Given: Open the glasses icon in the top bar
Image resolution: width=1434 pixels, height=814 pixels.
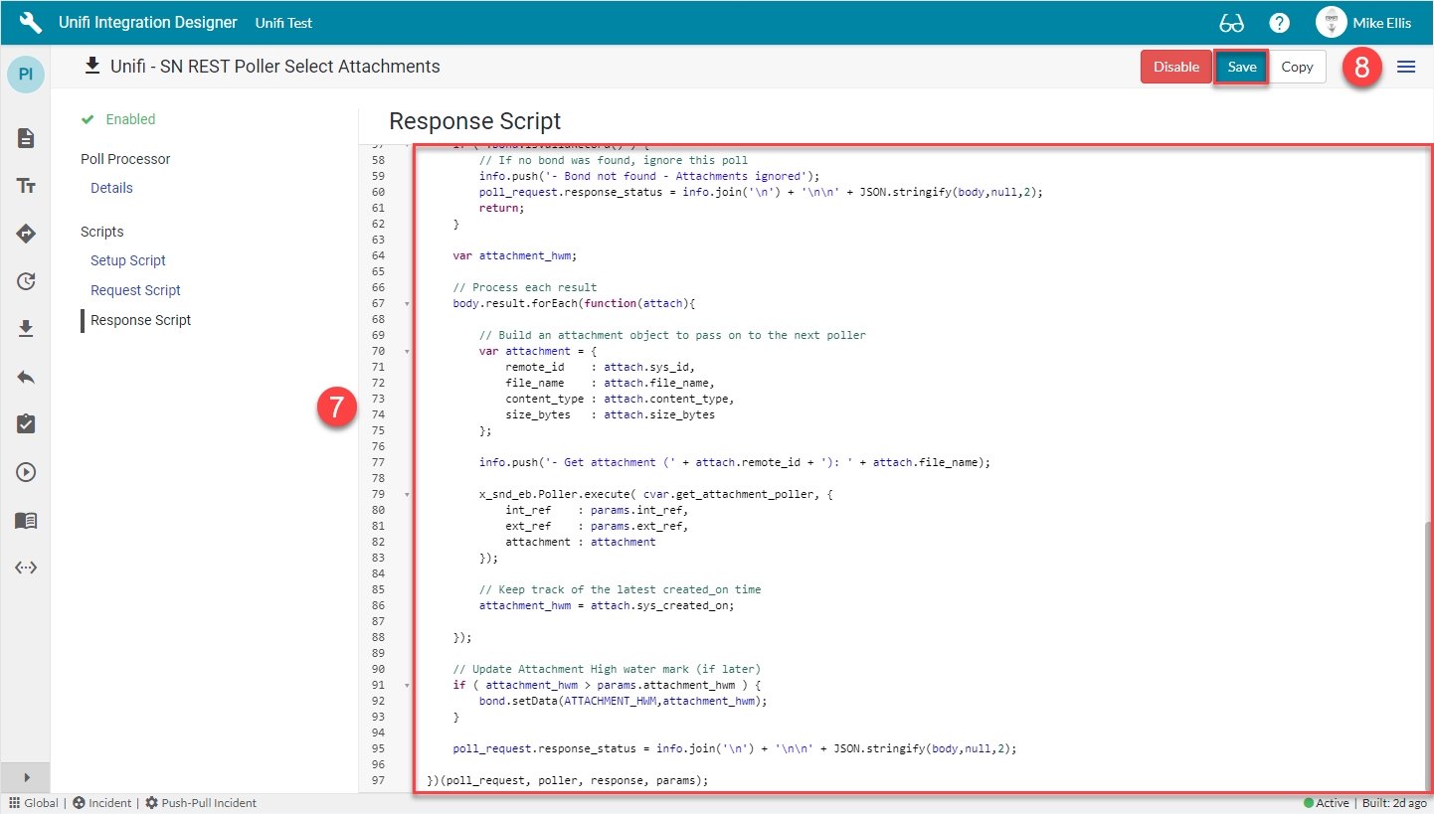Looking at the screenshot, I should (1231, 23).
